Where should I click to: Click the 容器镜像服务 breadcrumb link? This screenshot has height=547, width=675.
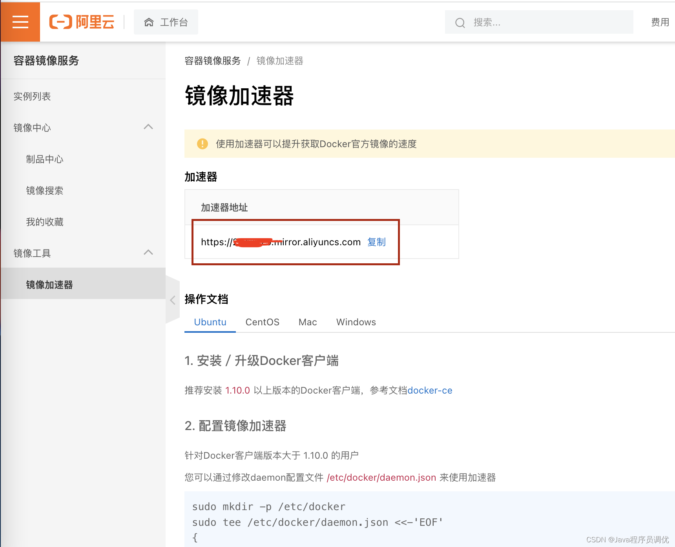click(x=213, y=61)
